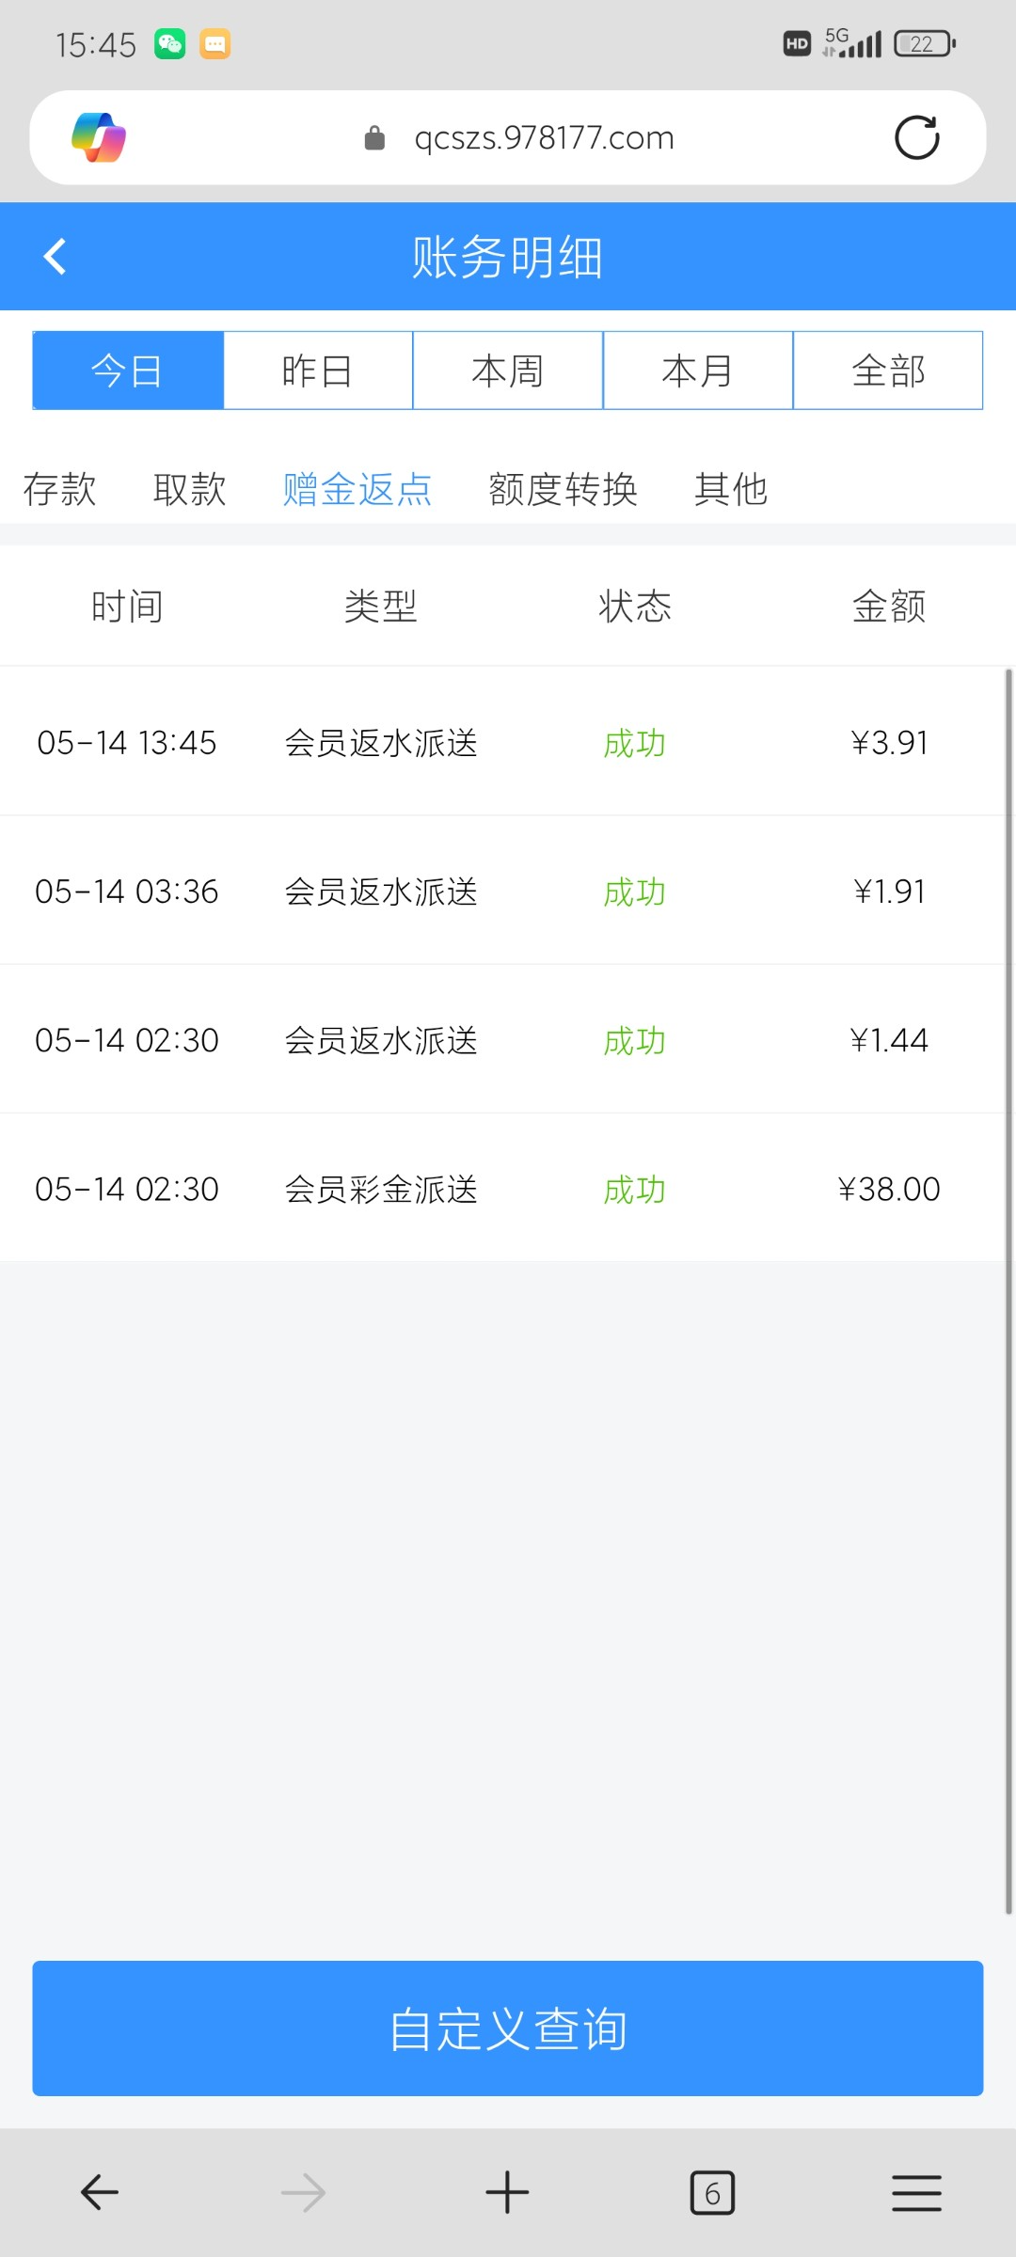The width and height of the screenshot is (1016, 2257).
Task: Open the 其他 category
Action: (x=731, y=489)
